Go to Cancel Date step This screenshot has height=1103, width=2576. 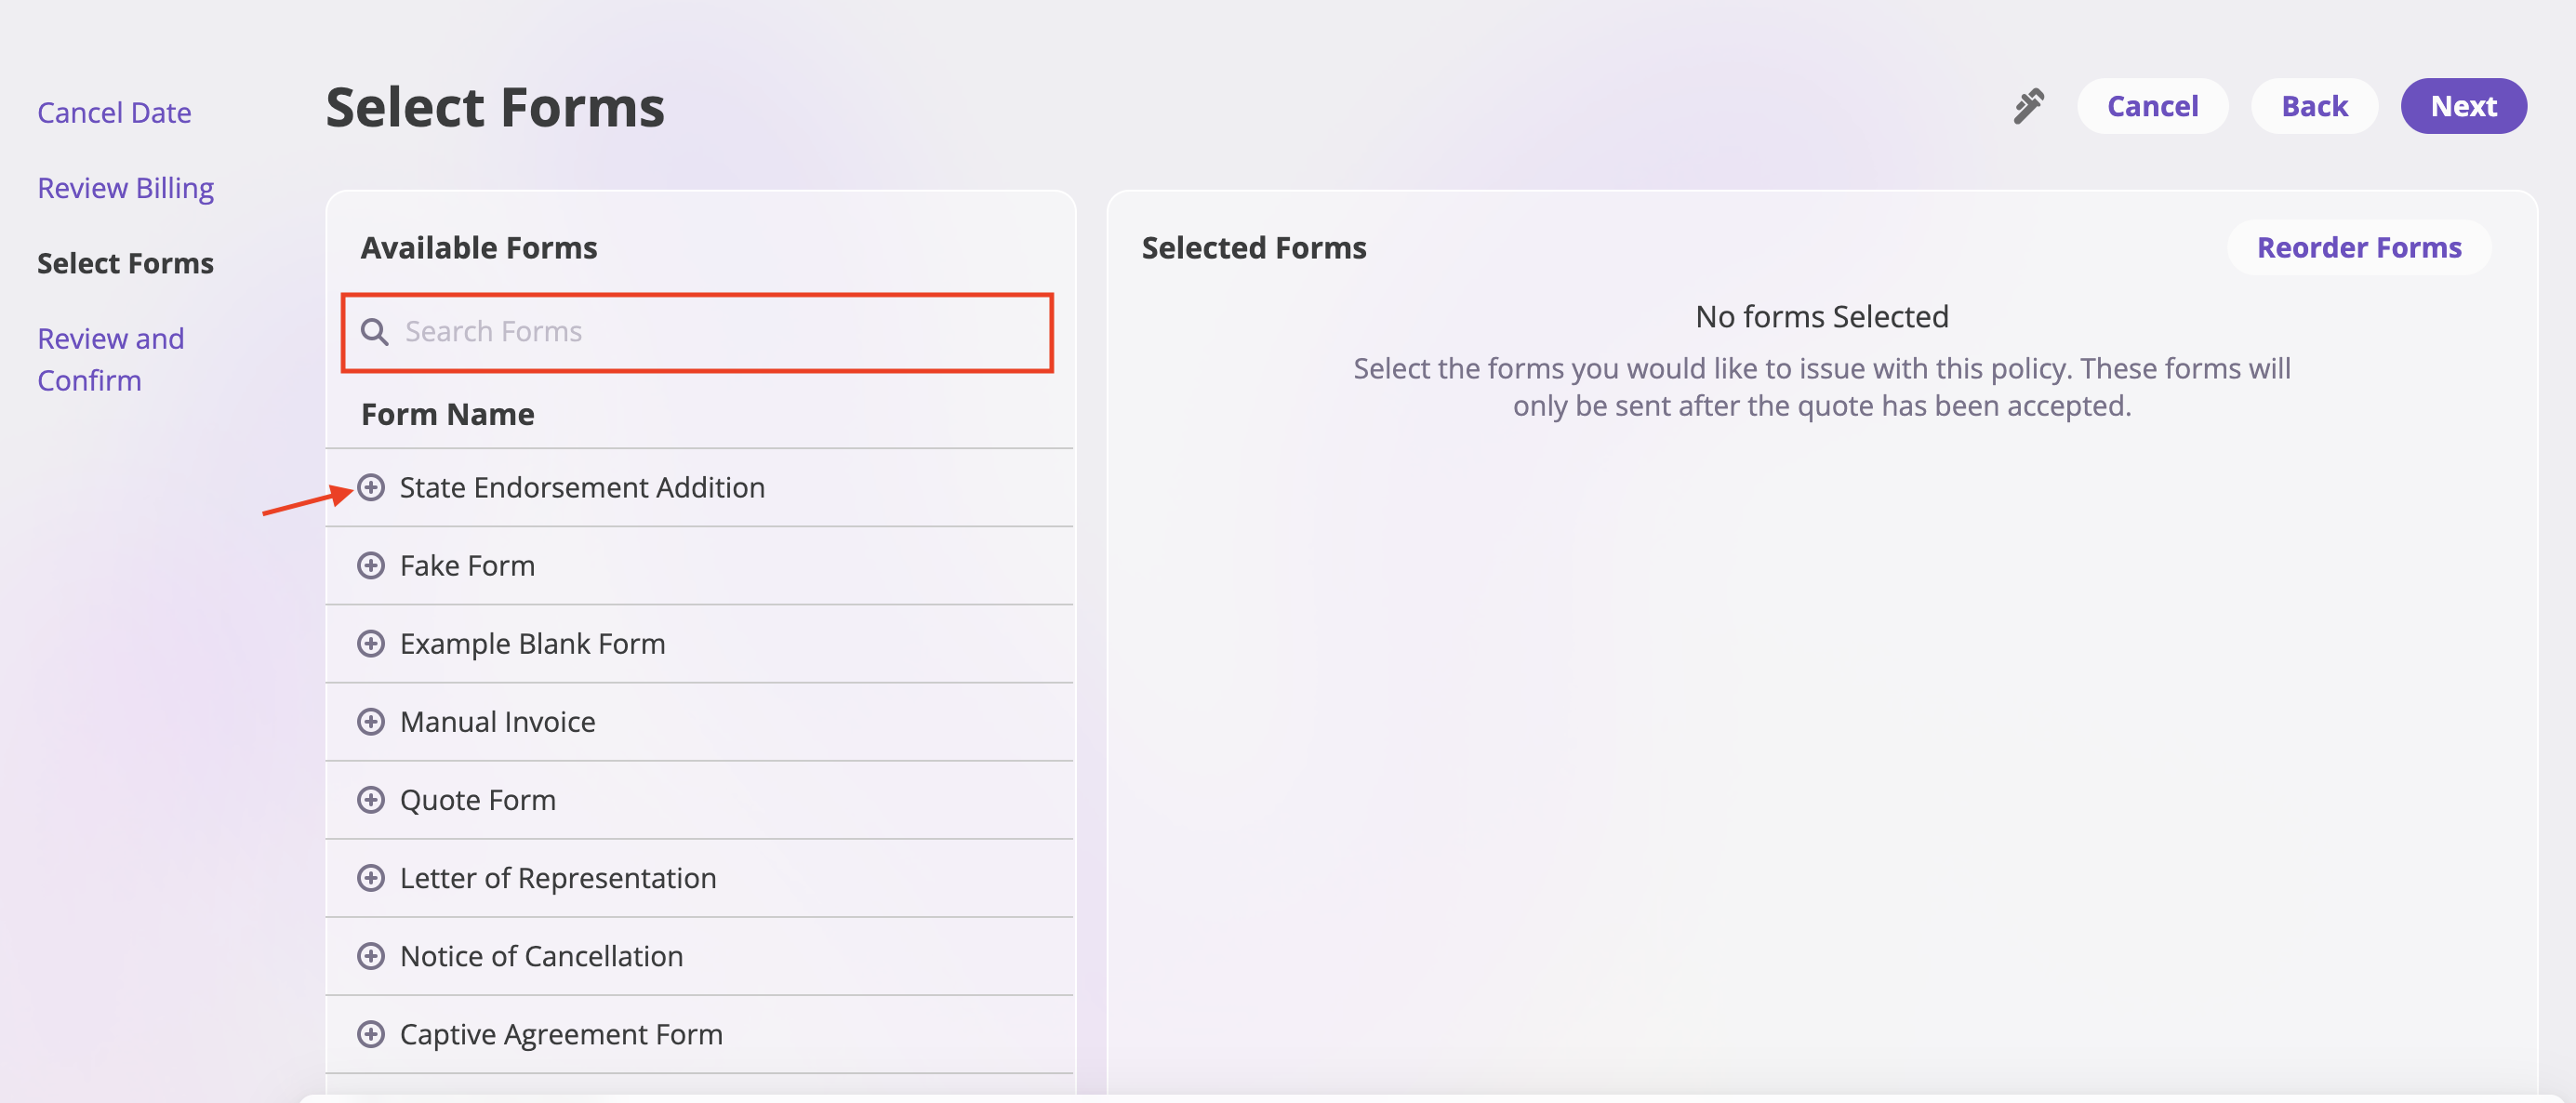pyautogui.click(x=114, y=113)
